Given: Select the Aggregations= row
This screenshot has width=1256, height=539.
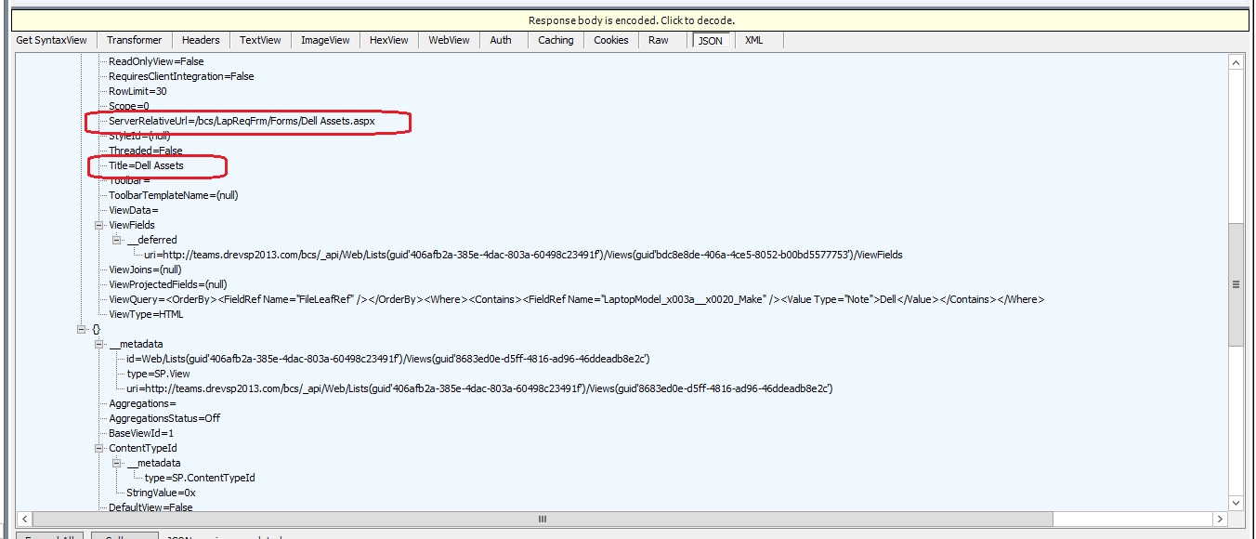Looking at the screenshot, I should [x=142, y=403].
